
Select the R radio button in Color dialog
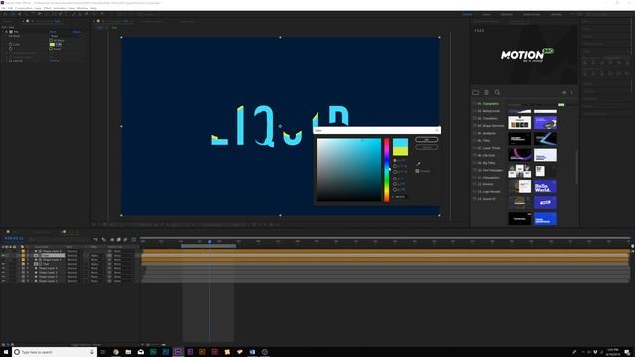click(395, 178)
